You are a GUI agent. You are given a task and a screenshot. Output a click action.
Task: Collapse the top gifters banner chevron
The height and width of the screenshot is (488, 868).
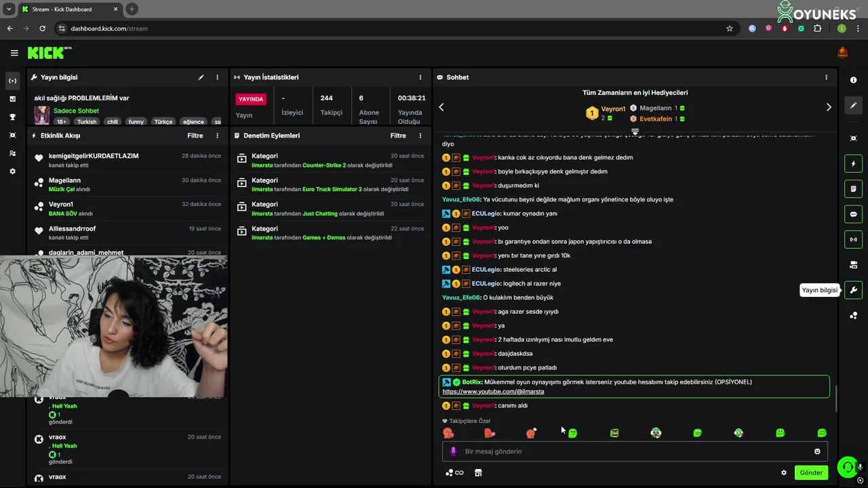click(x=635, y=131)
